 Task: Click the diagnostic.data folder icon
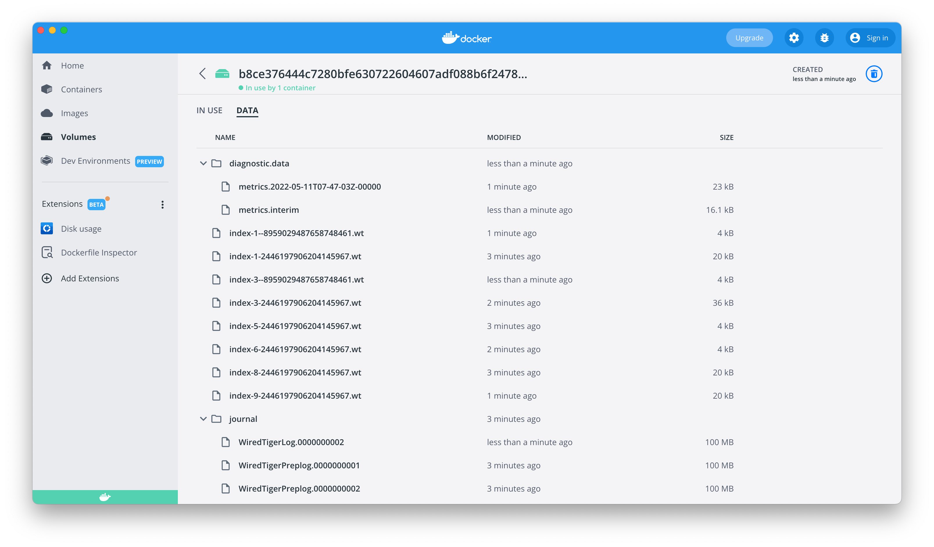(216, 163)
